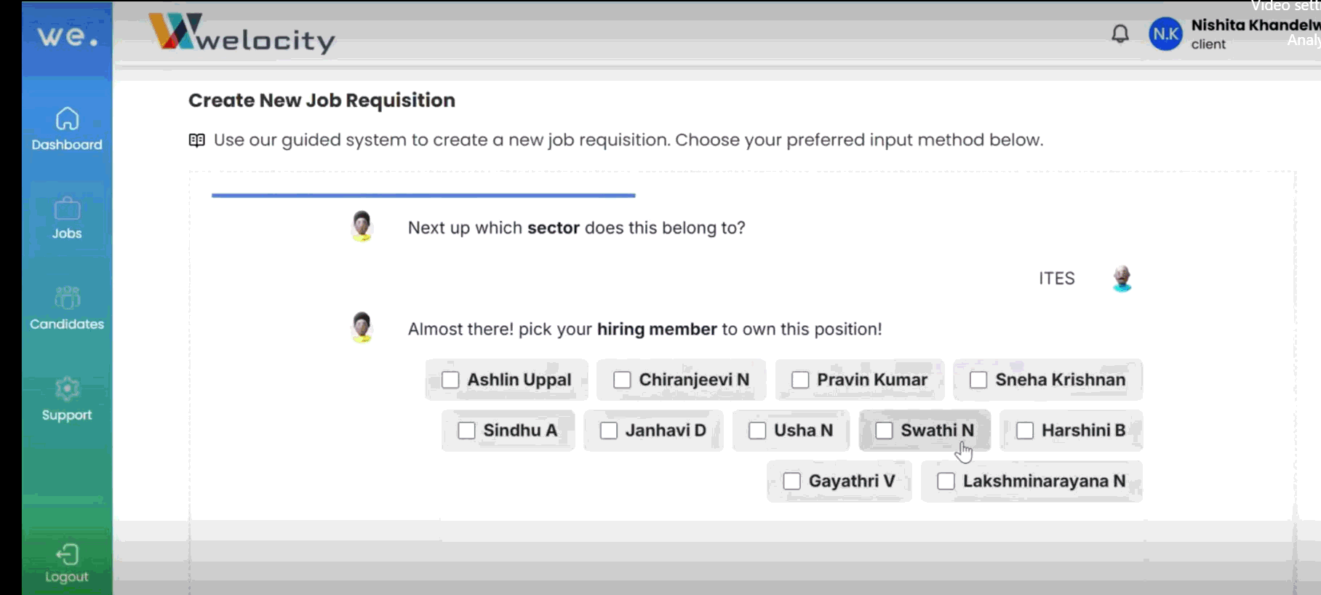
Task: Check the Ashlin Uppal checkbox
Action: (451, 380)
